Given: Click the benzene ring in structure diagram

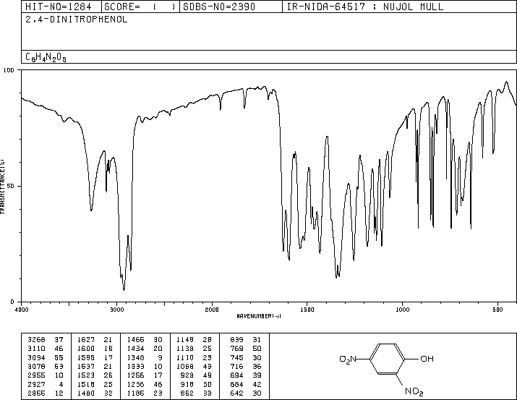Looking at the screenshot, I should point(388,359).
